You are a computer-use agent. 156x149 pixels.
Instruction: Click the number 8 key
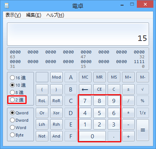point(100,101)
